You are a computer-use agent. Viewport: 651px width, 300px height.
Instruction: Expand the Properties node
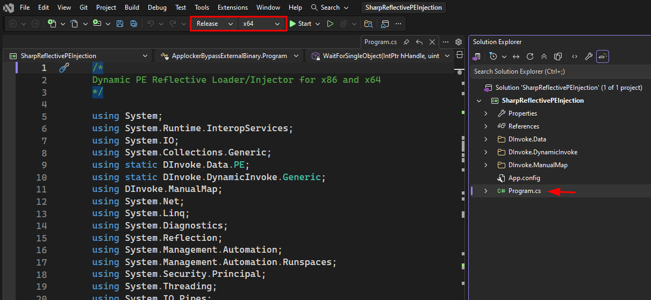coord(486,113)
